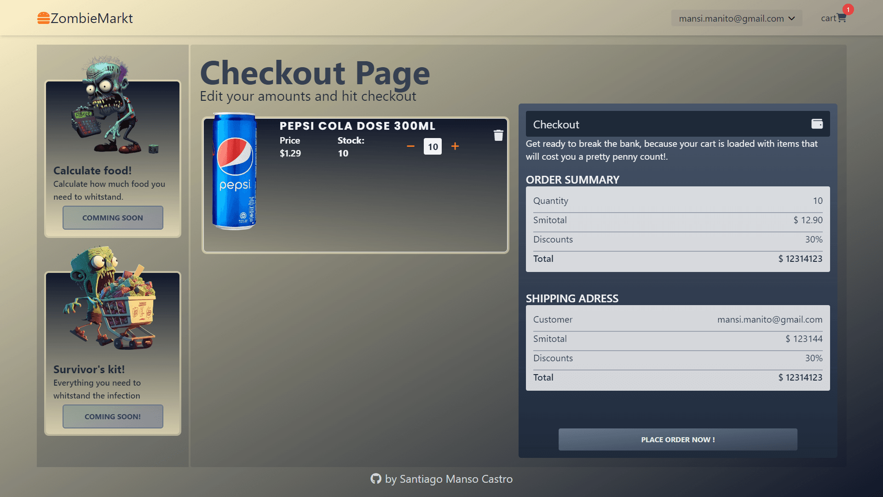Increase Pepsi quantity with plus icon

tap(455, 146)
